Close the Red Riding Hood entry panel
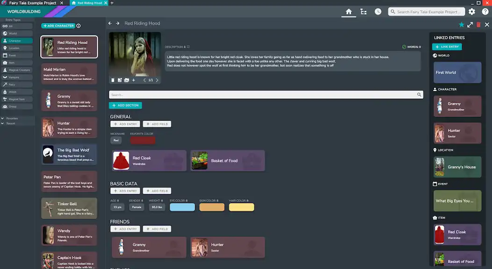492x269 pixels. click(487, 24)
